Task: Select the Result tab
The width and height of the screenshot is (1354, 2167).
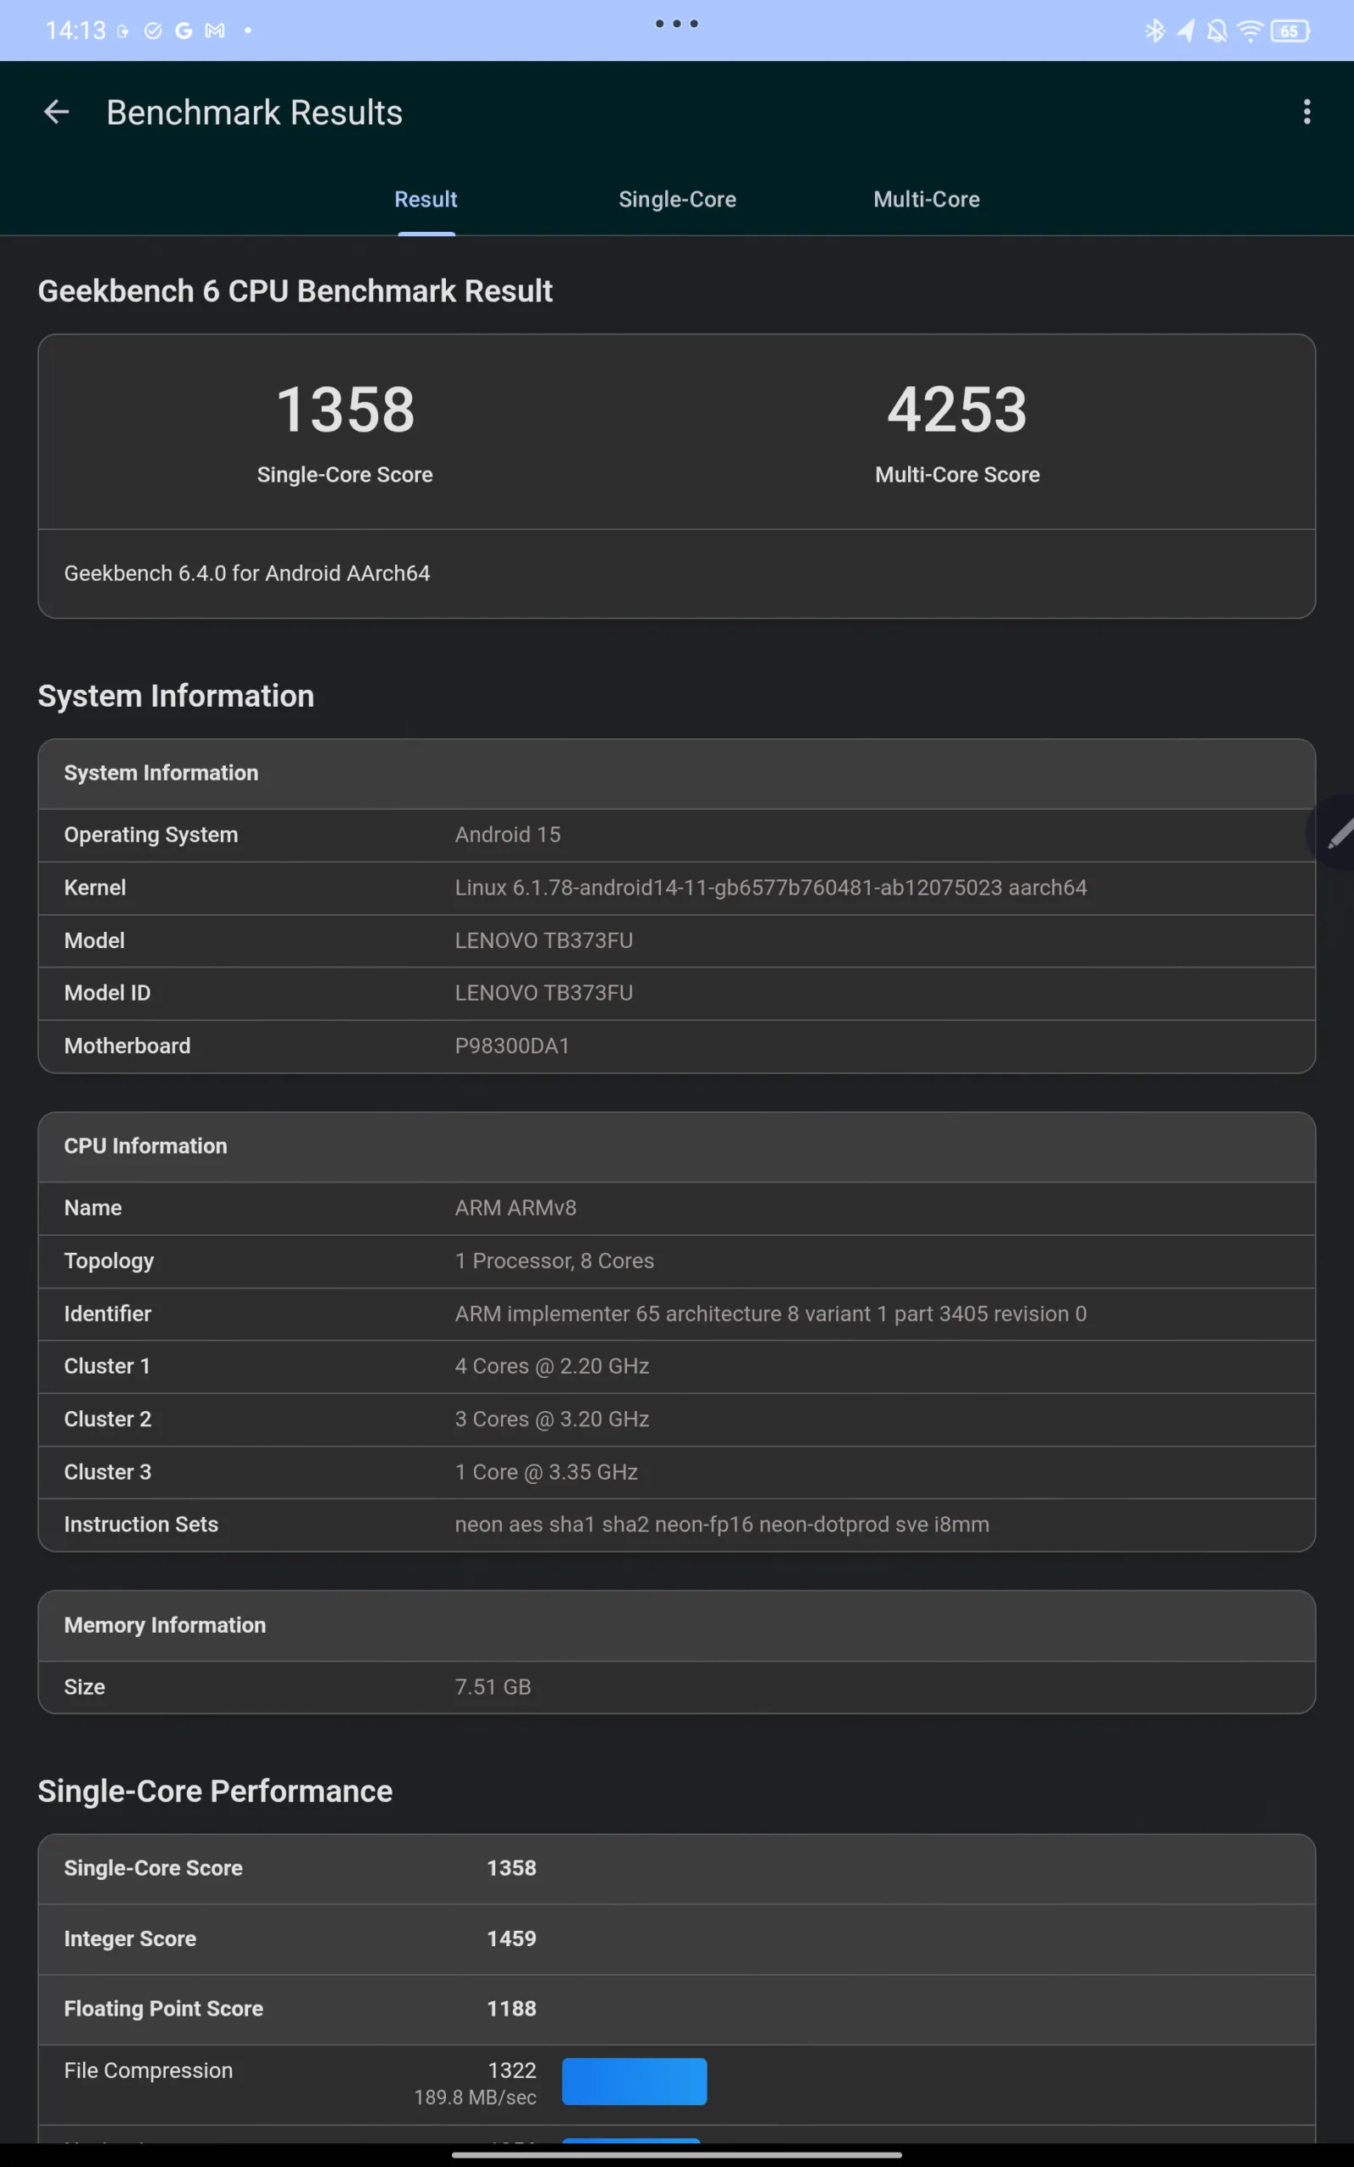Action: (x=427, y=199)
